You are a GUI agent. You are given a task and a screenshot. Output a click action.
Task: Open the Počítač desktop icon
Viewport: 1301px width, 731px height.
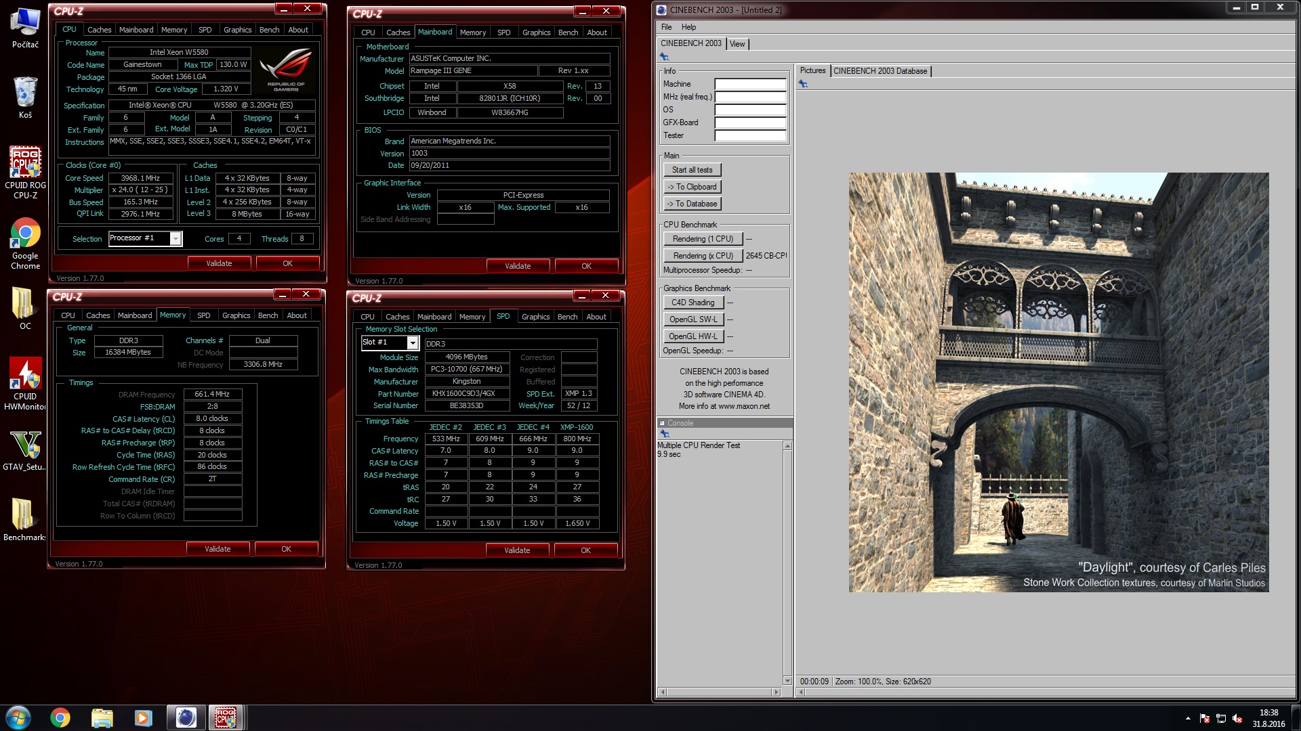click(x=25, y=28)
